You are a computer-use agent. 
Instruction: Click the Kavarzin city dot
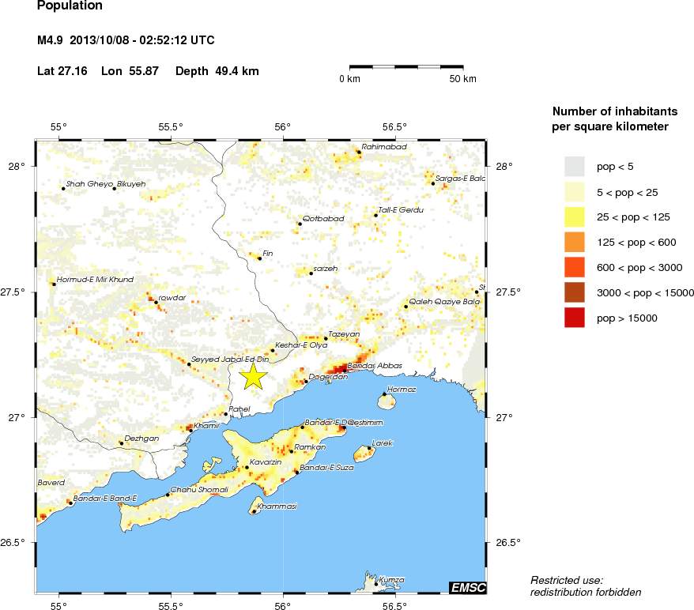[246, 467]
